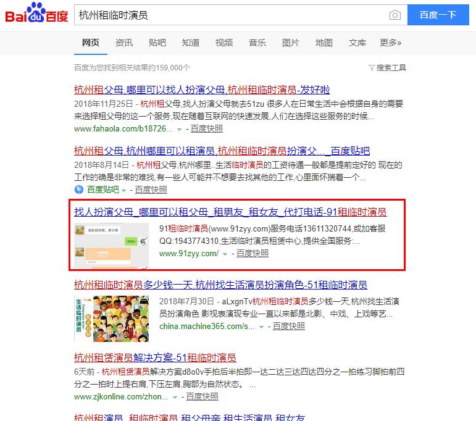Screen dimensions: 476x421
Task: Open the 图片 tab
Action: pos(291,43)
